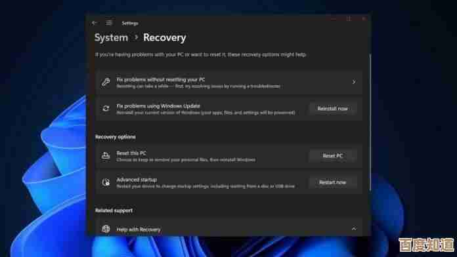This screenshot has width=457, height=257.
Task: Click the Related support heading
Action: [114, 210]
